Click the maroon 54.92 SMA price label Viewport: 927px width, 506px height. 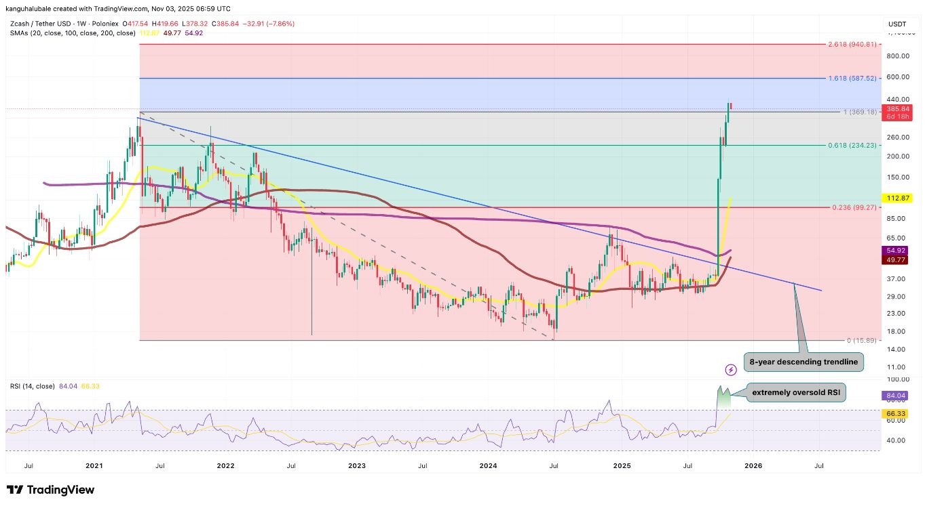896,251
